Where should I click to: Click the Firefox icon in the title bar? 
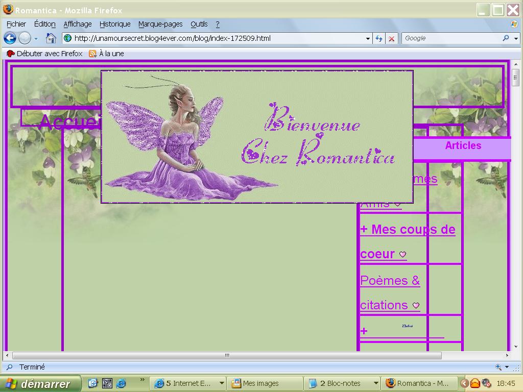pos(8,9)
